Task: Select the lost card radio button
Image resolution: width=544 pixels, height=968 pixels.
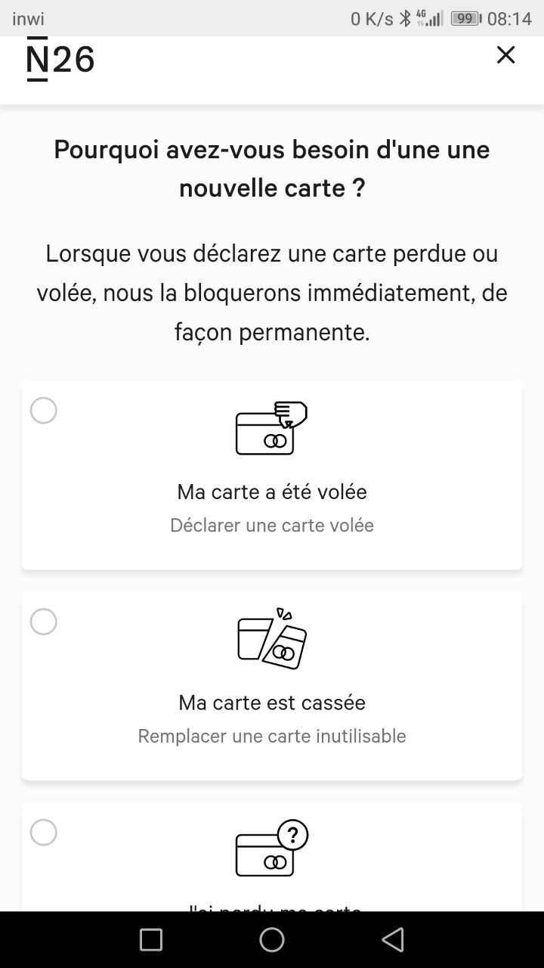Action: point(43,833)
